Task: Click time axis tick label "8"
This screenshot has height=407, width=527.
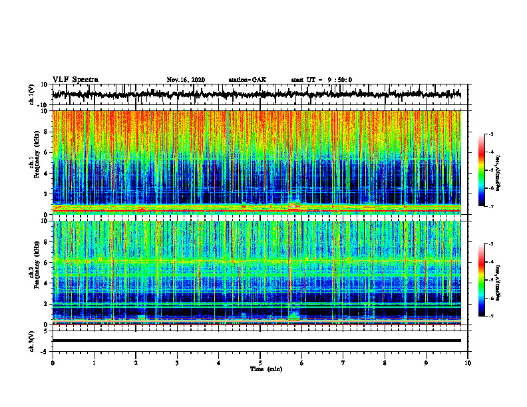Action: pyautogui.click(x=385, y=363)
